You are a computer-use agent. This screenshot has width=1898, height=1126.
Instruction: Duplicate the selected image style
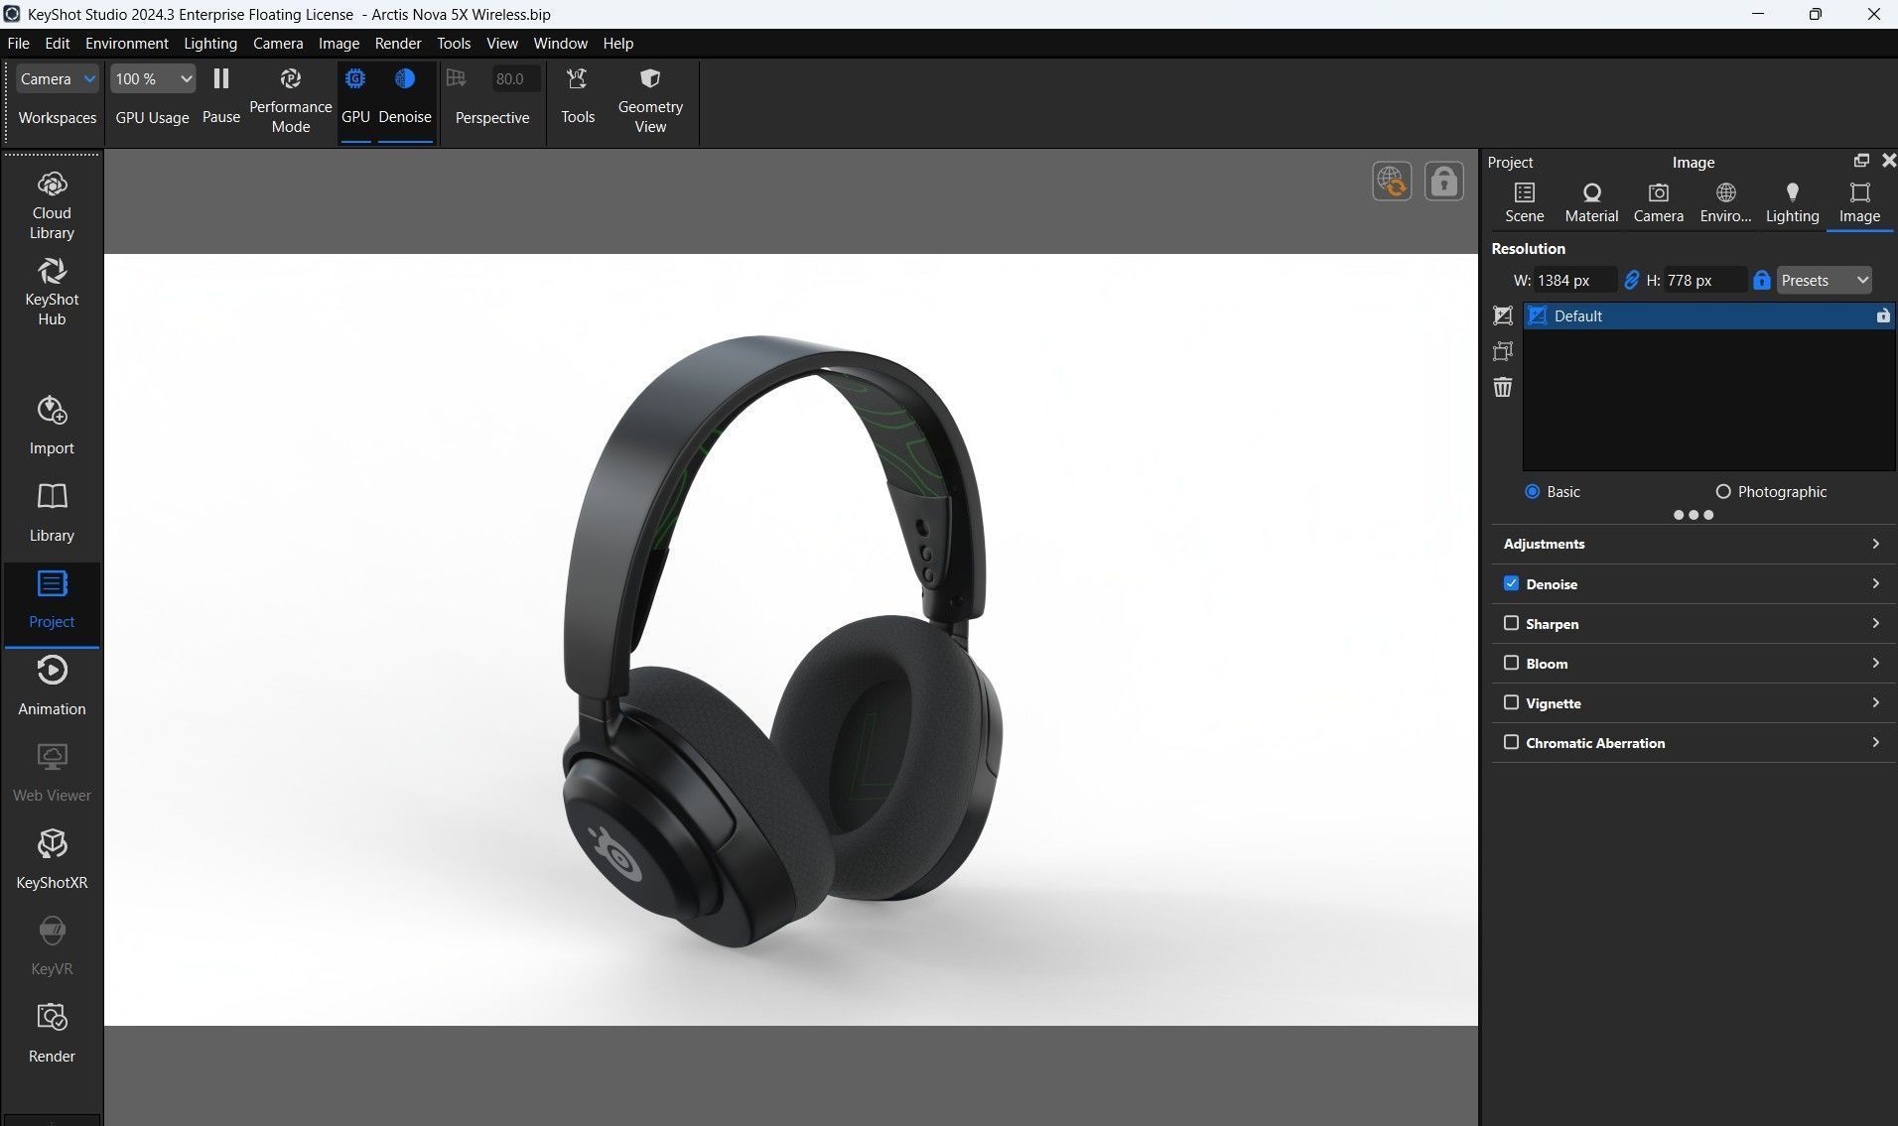coord(1503,351)
